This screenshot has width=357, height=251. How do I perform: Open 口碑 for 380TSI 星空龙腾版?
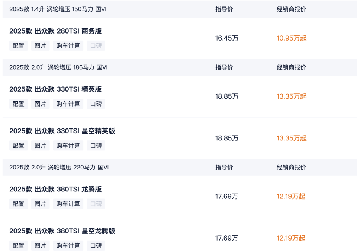click(x=96, y=245)
